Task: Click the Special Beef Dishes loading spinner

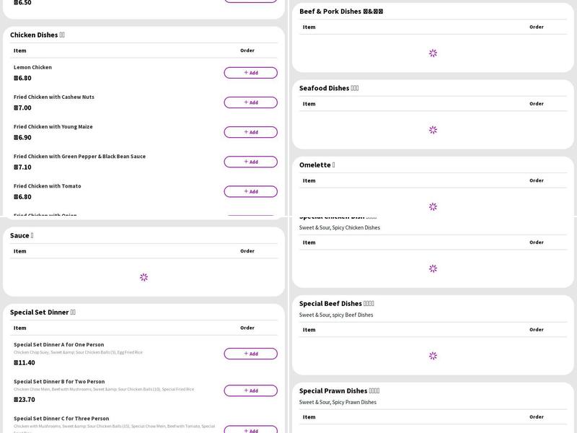Action: pos(433,356)
